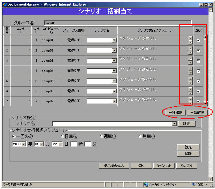This screenshot has width=215, height=189.
Task: Click the schedule up arrow for comp04
Action: coord(190,69)
